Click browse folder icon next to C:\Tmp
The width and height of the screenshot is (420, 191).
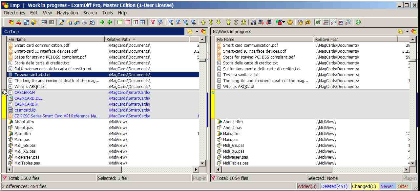[190, 31]
